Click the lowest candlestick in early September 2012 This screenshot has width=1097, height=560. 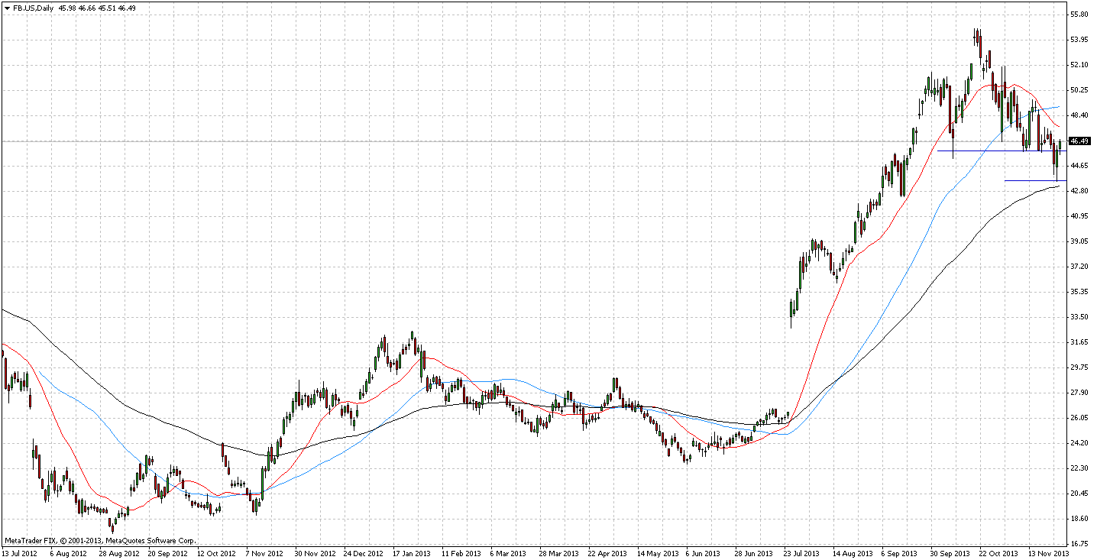(x=112, y=524)
